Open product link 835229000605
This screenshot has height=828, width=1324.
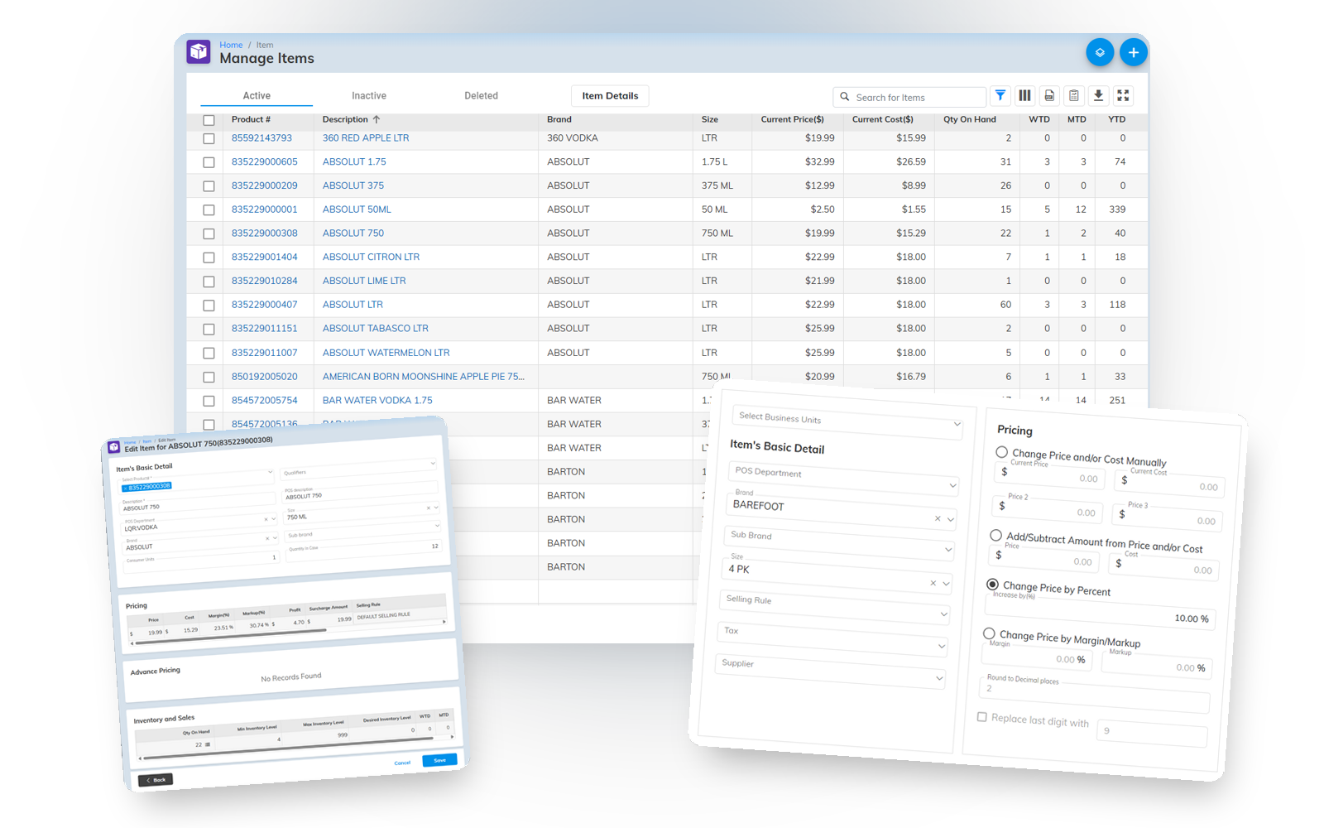265,161
